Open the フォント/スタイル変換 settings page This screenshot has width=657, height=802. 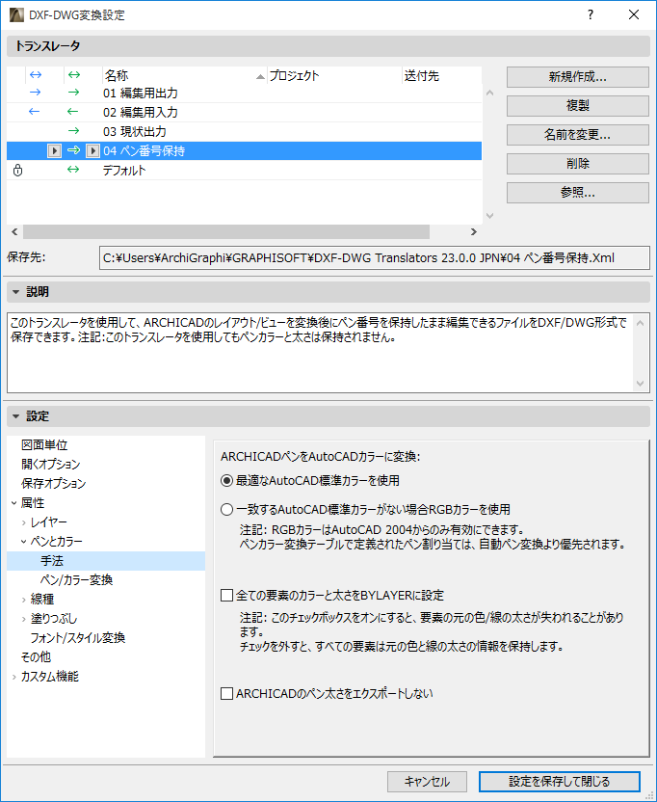pos(78,638)
